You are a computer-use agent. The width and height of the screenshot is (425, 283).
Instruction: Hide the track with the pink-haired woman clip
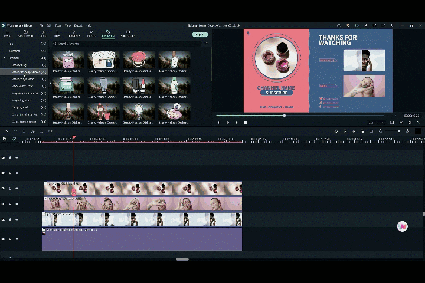pyautogui.click(x=17, y=204)
